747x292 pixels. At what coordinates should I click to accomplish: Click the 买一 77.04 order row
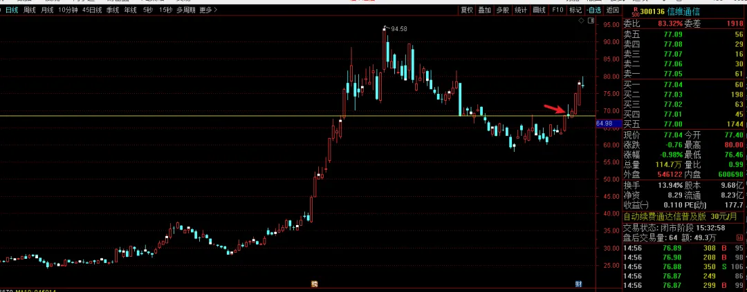[684, 85]
